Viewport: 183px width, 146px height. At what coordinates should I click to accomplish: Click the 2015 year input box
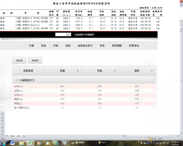[63, 34]
